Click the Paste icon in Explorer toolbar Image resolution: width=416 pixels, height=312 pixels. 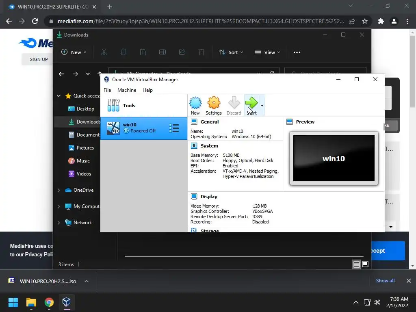pyautogui.click(x=143, y=52)
